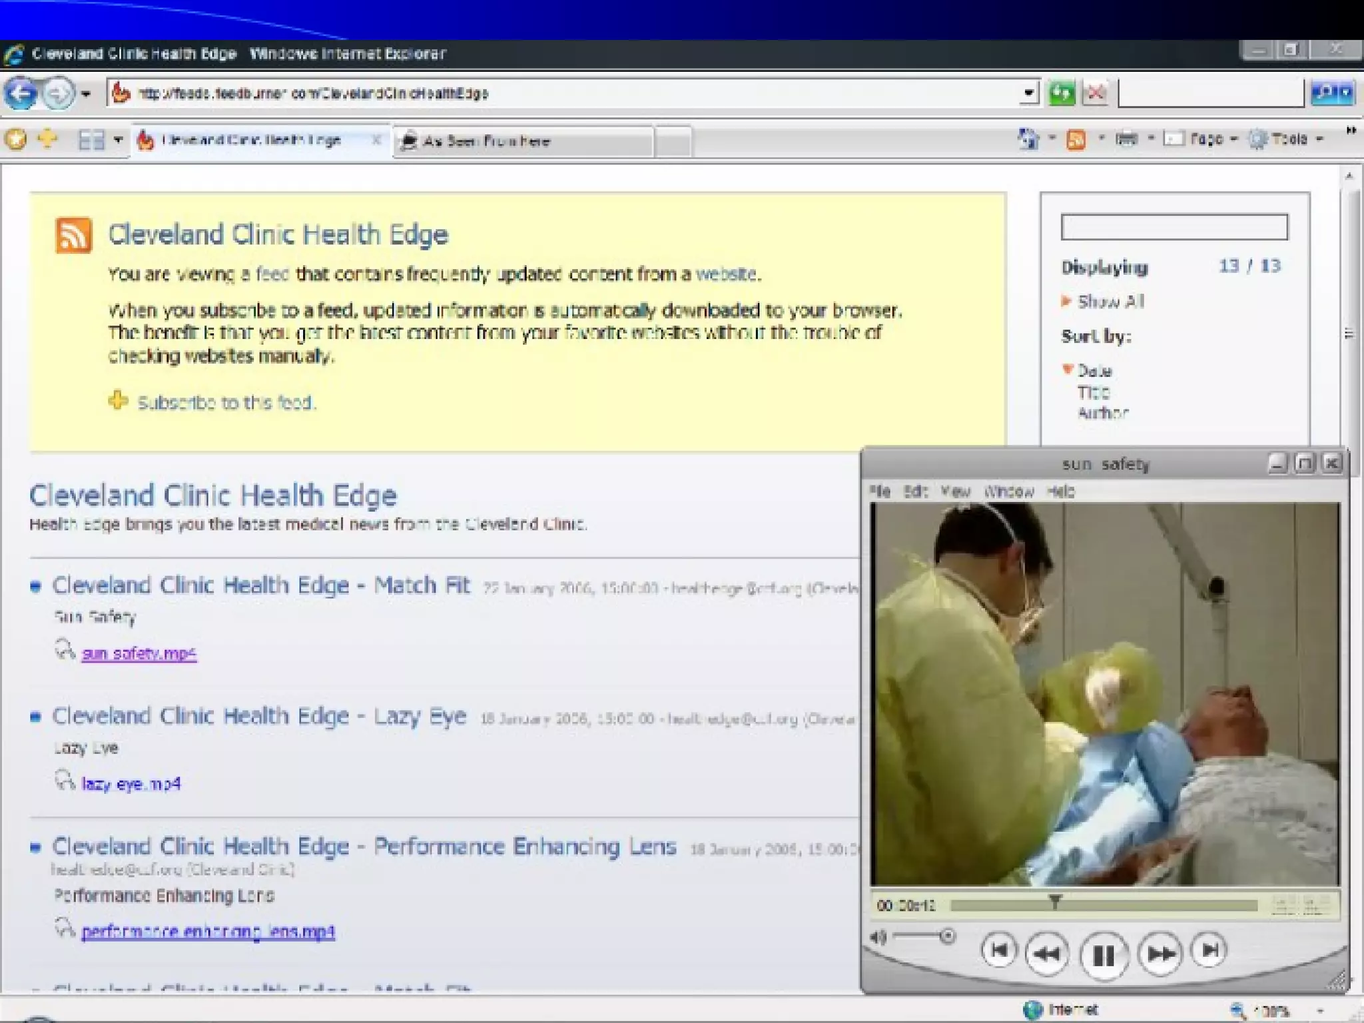Screen dimensions: 1364x1023
Task: Click the Print toolbar icon
Action: point(1127,139)
